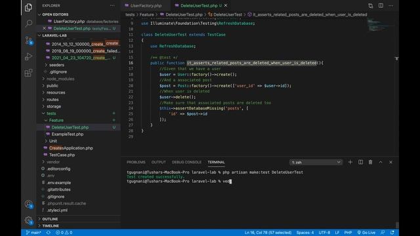Collapse the tests folder
This screenshot has height=236, width=420.
pyautogui.click(x=51, y=113)
